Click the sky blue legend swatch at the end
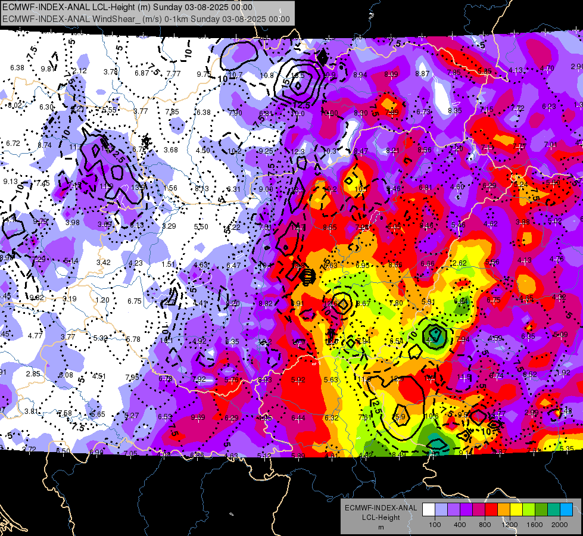Screen dimensions: 583x536 (566, 510)
